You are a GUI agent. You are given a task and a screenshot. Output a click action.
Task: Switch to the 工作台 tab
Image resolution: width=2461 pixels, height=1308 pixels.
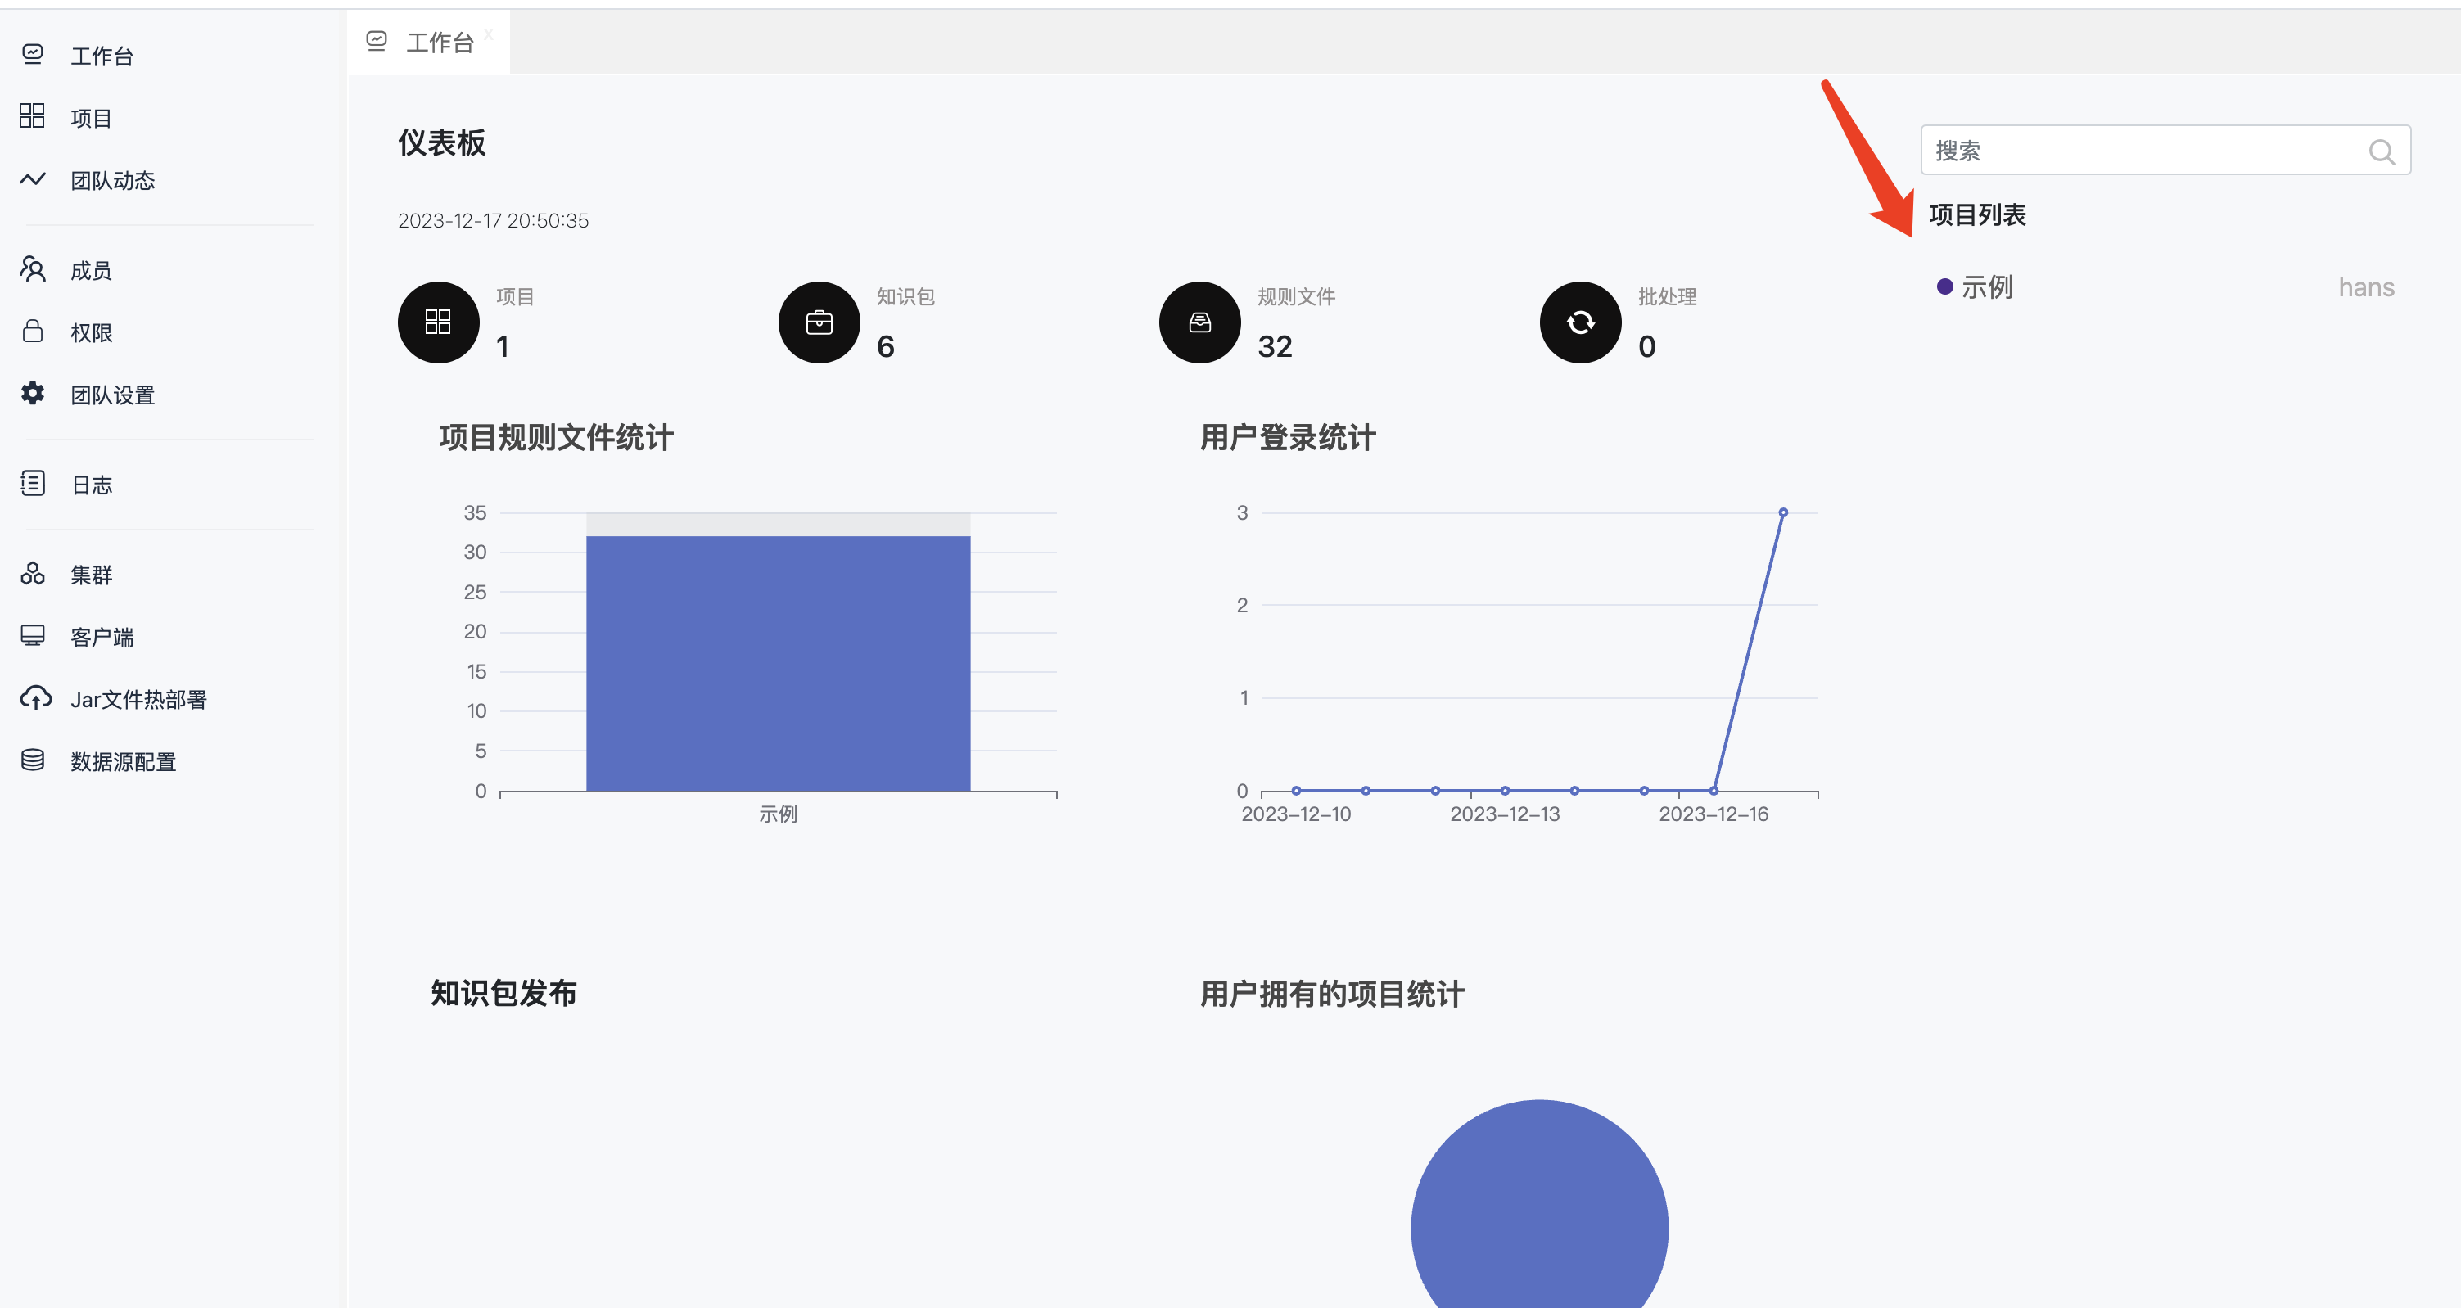tap(439, 43)
